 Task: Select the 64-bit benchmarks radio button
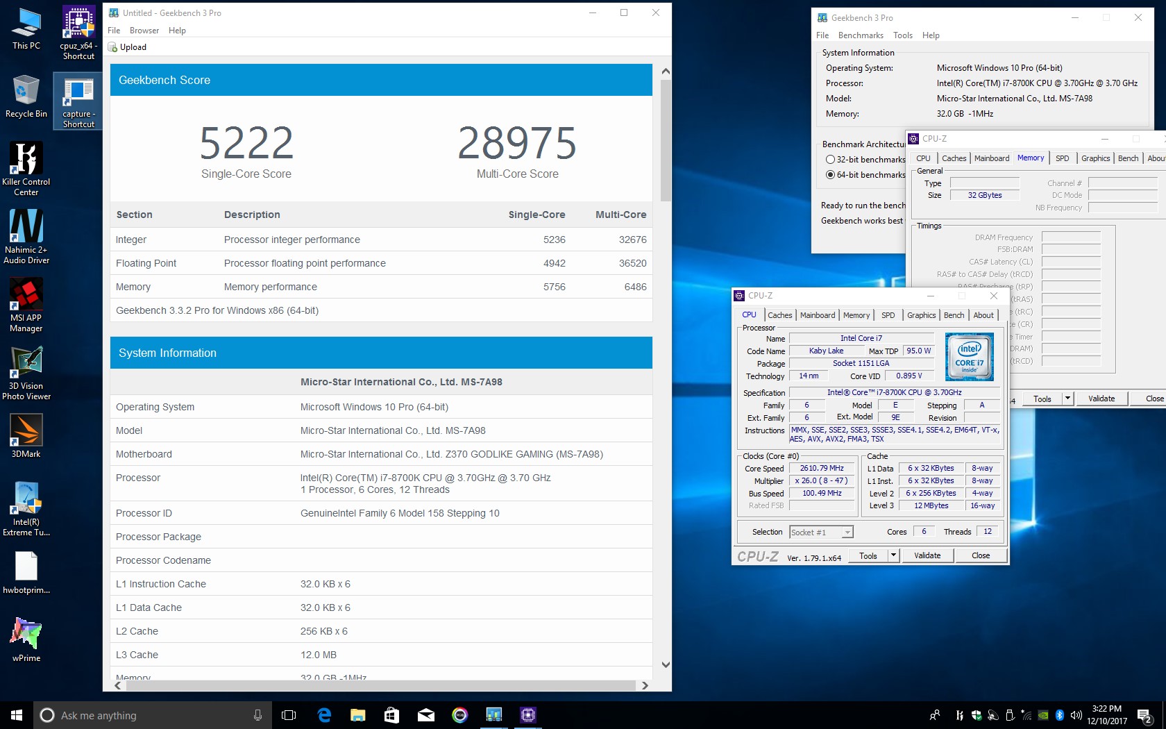(830, 175)
